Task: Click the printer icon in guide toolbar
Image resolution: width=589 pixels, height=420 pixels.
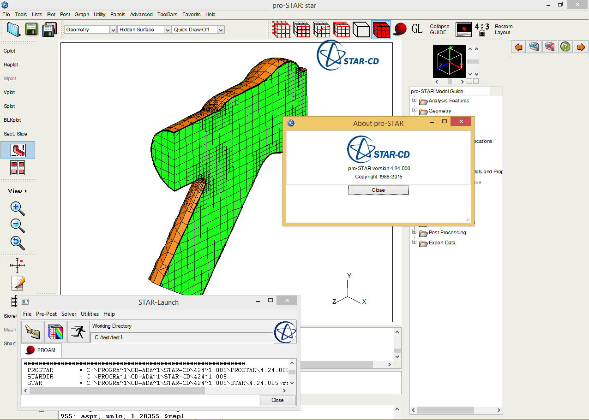Action: [534, 47]
